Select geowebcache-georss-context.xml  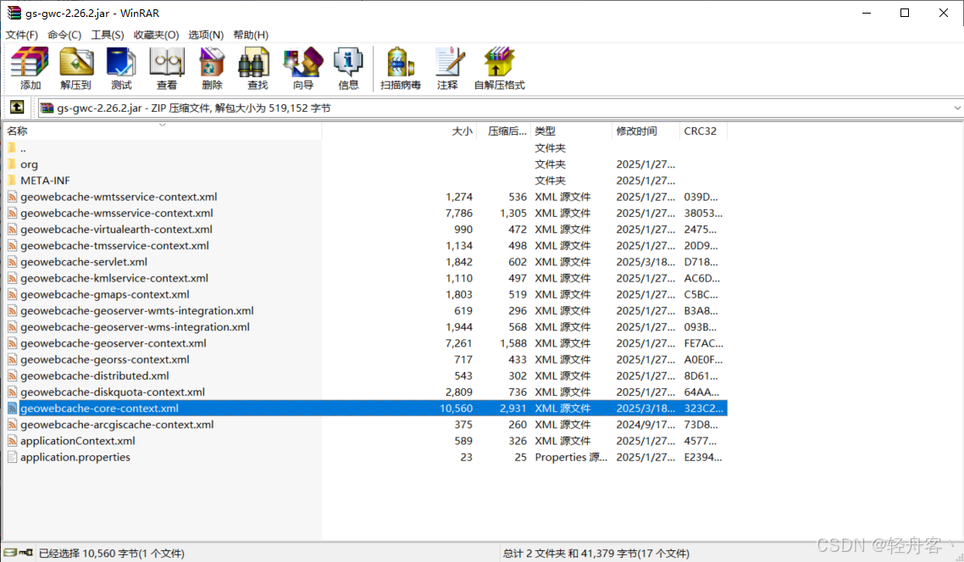104,359
